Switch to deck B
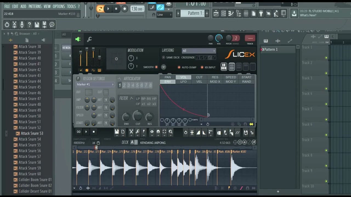Screen dimensions: 351x197 click(x=136, y=142)
